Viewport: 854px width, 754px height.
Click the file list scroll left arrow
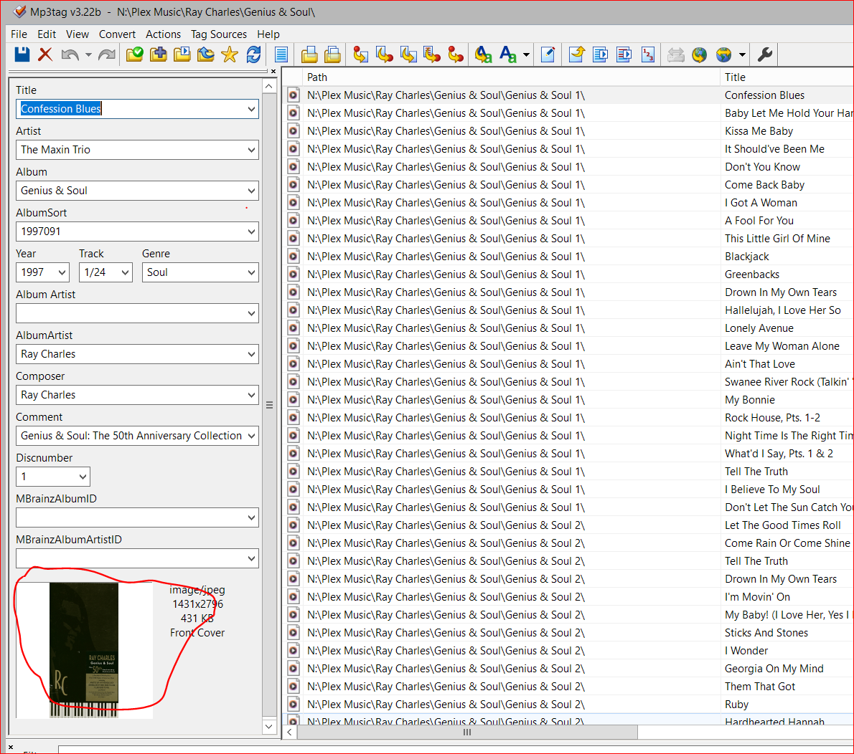pyautogui.click(x=290, y=732)
